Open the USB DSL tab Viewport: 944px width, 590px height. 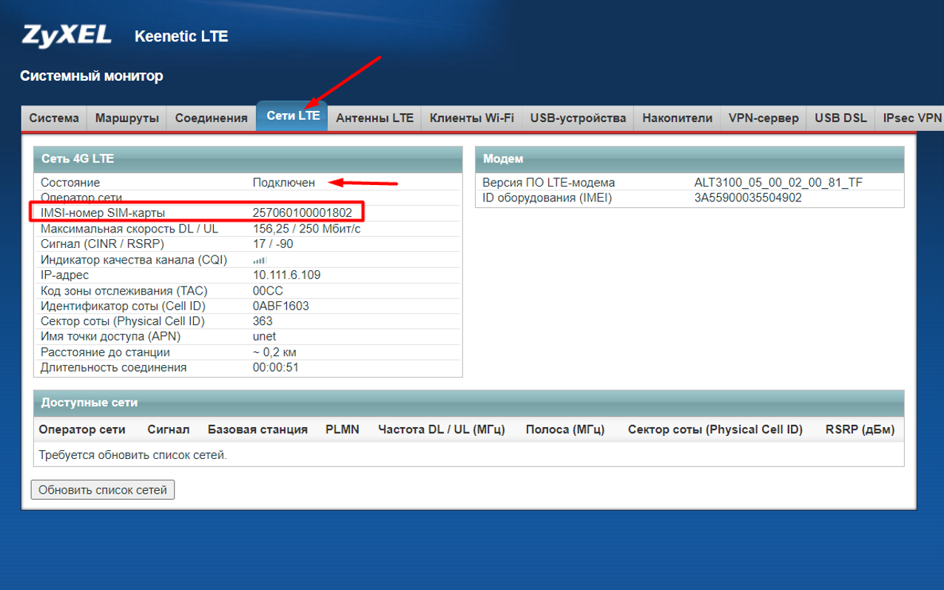[840, 118]
